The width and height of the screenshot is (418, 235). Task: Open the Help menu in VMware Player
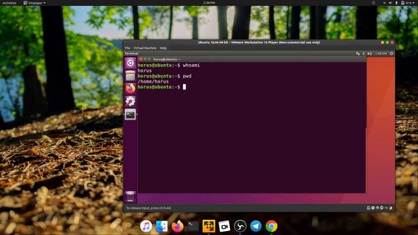163,48
